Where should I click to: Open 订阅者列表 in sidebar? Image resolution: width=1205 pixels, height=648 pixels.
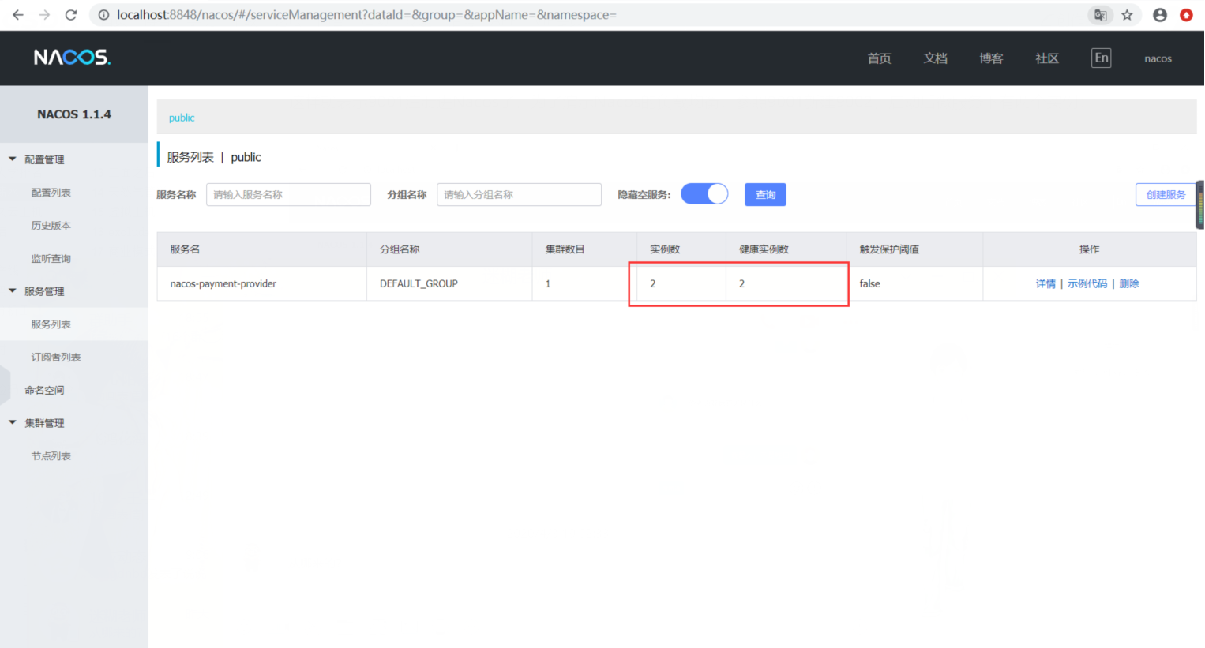[x=56, y=358]
